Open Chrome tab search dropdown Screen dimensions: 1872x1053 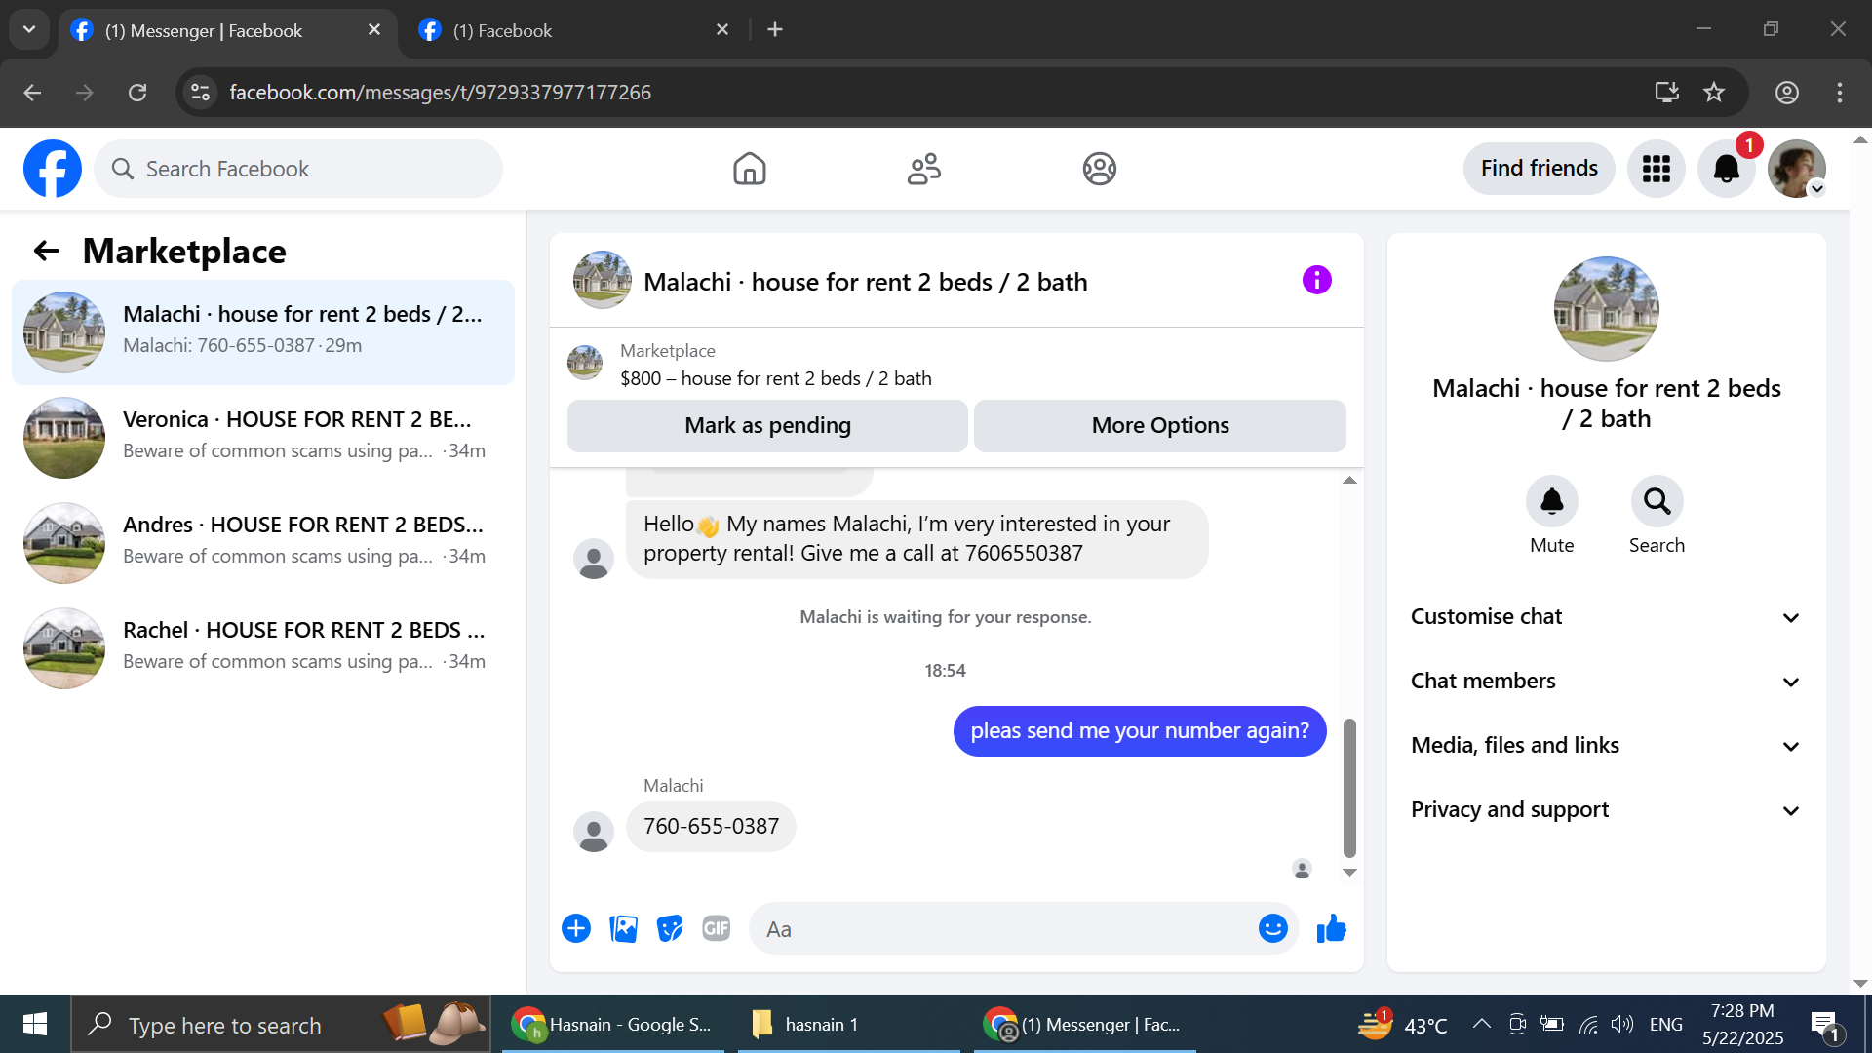tap(29, 29)
